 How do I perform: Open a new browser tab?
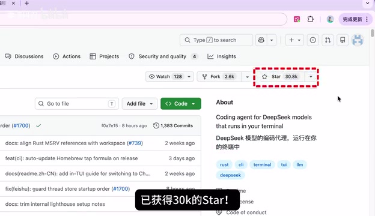coord(27,4)
